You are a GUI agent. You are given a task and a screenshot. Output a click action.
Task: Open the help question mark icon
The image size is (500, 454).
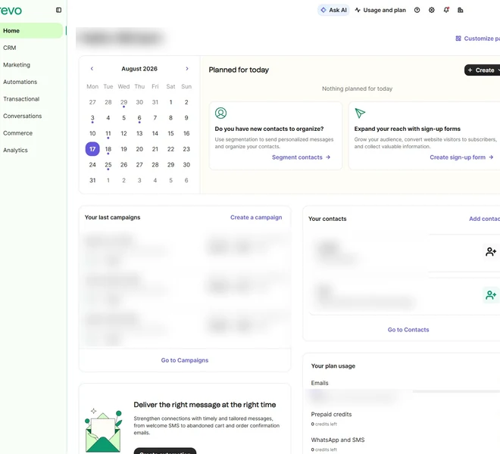pyautogui.click(x=417, y=10)
